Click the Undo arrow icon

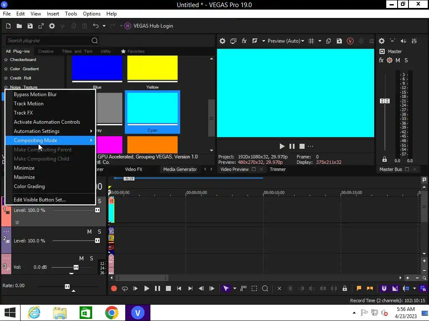tap(96, 26)
